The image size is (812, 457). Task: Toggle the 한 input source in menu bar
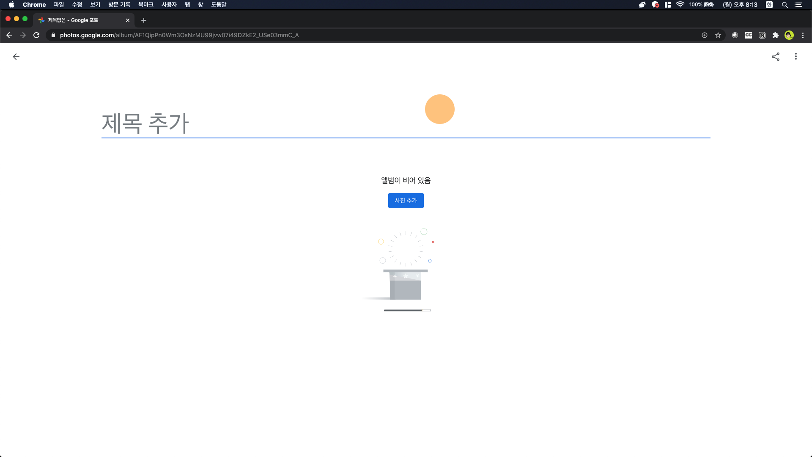[x=769, y=5]
